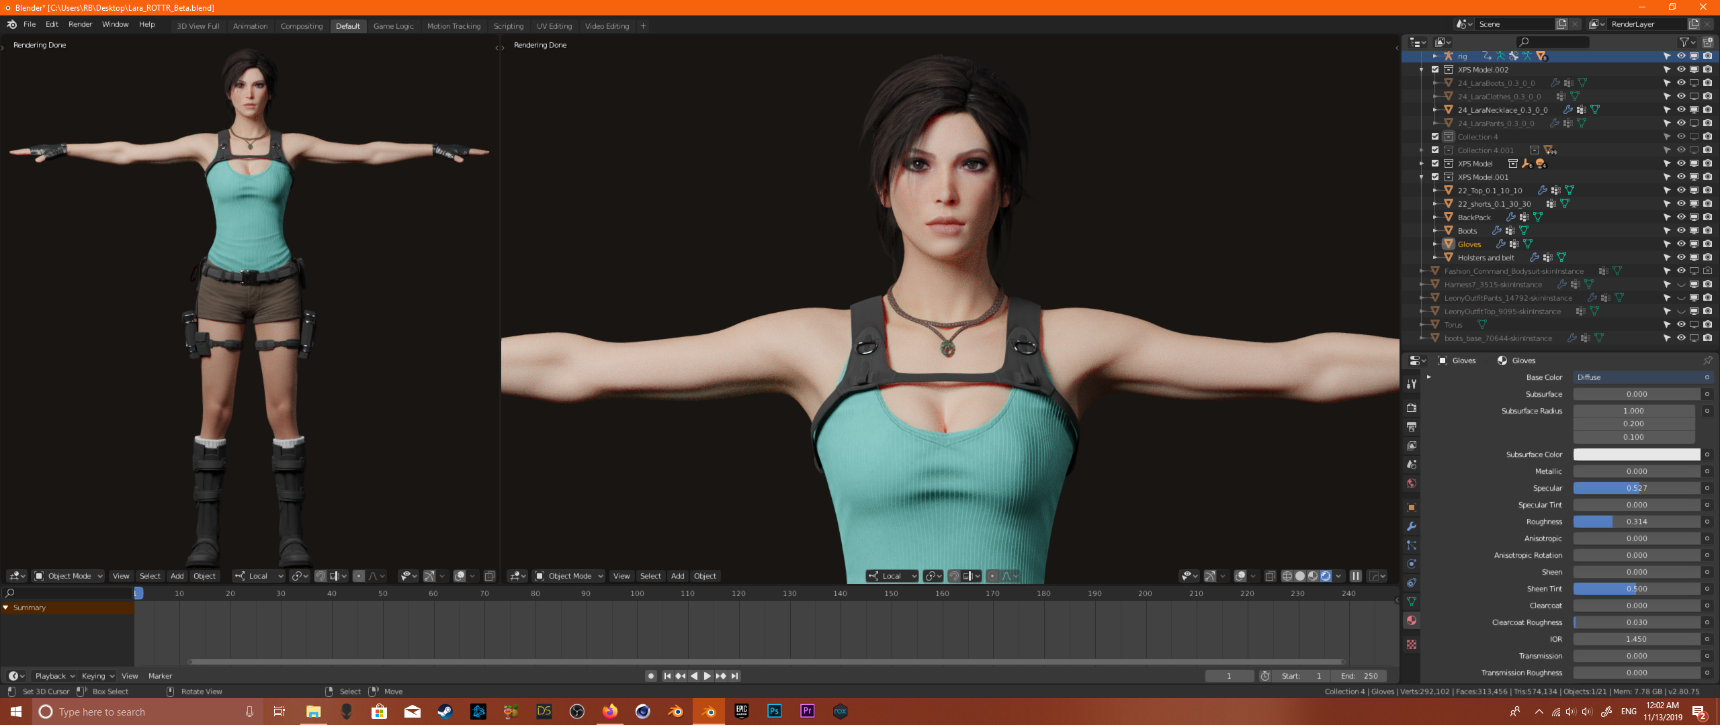Open the Modifiers wrench properties tab
The image size is (1720, 725).
click(1412, 526)
